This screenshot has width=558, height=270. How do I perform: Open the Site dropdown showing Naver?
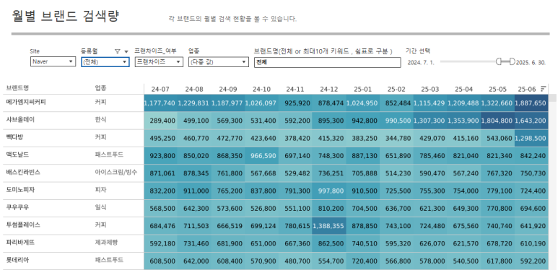point(53,61)
